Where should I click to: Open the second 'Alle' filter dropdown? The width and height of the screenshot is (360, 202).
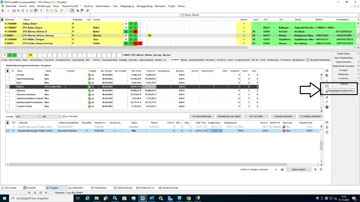pyautogui.click(x=51, y=117)
